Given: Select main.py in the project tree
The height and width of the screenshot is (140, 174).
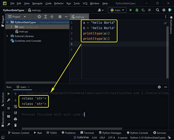Looking at the screenshot, I should click(22, 32).
